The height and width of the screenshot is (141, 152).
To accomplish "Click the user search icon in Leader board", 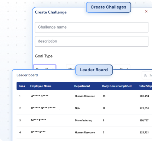I will click(145, 75).
